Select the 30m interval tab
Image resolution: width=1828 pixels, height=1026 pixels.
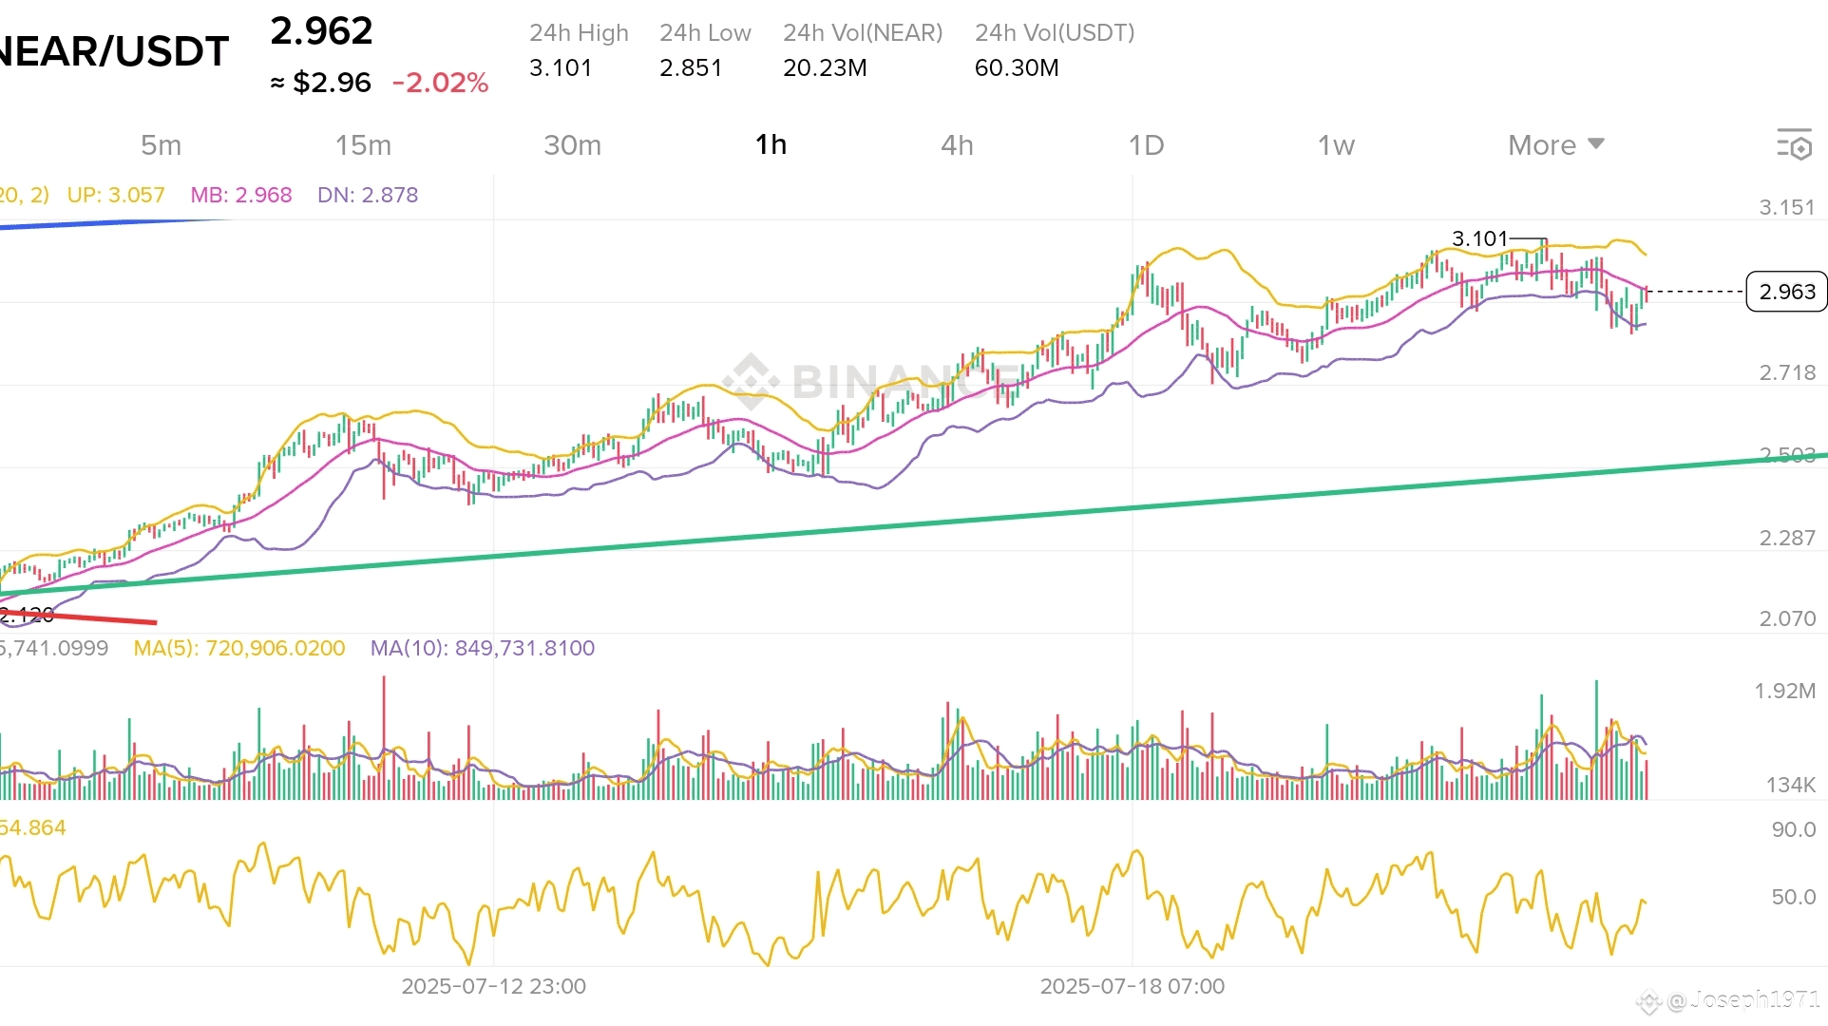coord(572,145)
